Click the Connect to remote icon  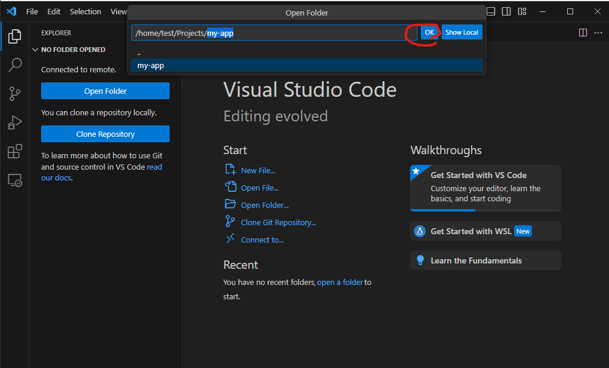pyautogui.click(x=230, y=238)
